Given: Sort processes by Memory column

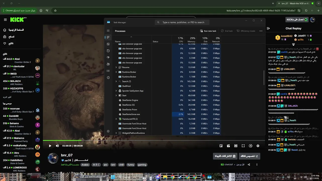Looking at the screenshot, I should 190,39.
